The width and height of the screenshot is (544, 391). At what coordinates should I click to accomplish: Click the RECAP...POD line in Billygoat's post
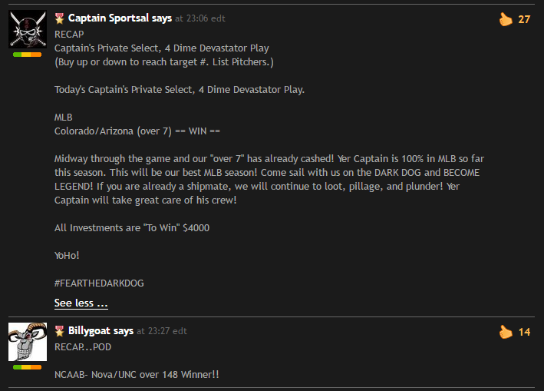(x=83, y=347)
